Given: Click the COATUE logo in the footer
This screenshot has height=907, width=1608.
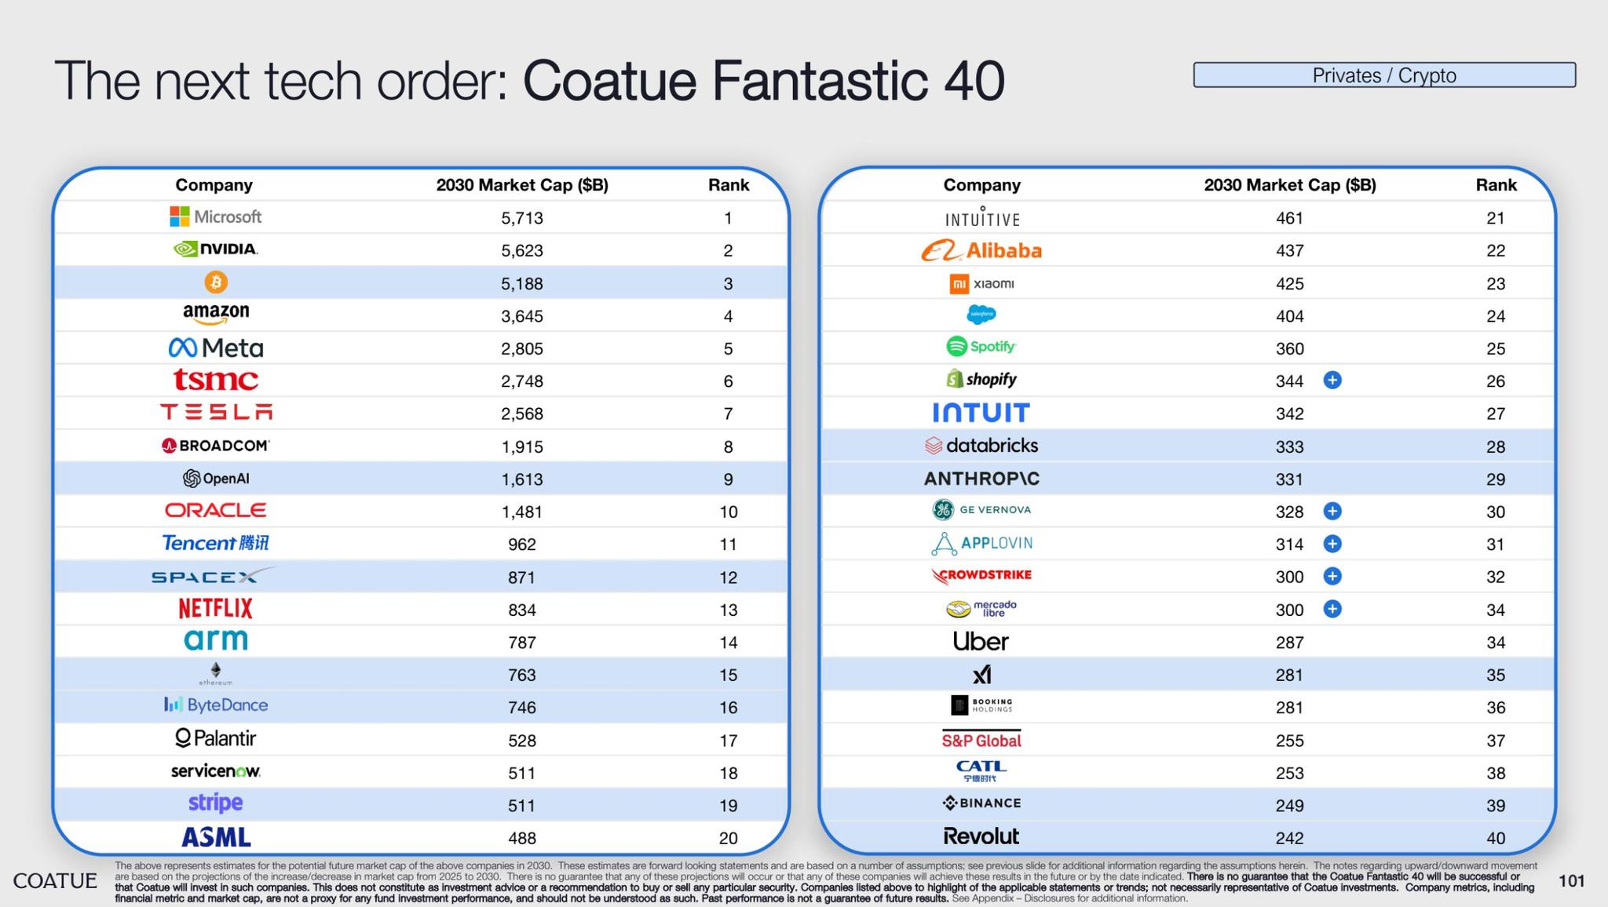Looking at the screenshot, I should tap(55, 881).
